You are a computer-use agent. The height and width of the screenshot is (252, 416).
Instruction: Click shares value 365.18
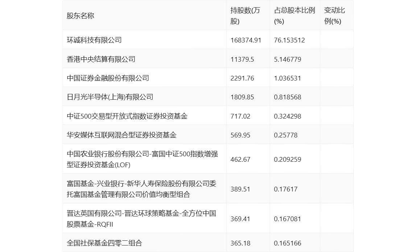click(240, 243)
